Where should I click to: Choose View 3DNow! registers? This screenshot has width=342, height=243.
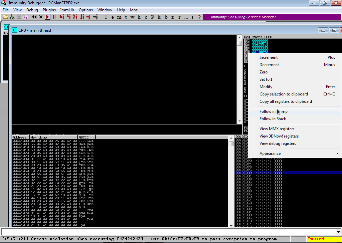(x=295, y=136)
